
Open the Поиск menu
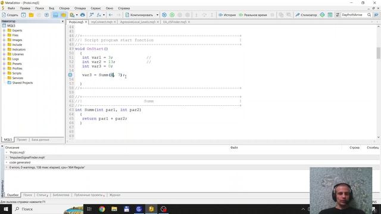click(39, 8)
